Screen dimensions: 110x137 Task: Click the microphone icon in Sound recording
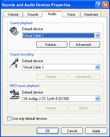[x=14, y=63]
